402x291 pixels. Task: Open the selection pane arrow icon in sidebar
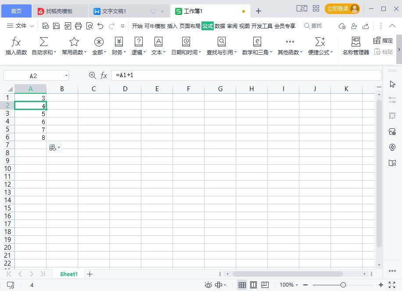coord(392,84)
